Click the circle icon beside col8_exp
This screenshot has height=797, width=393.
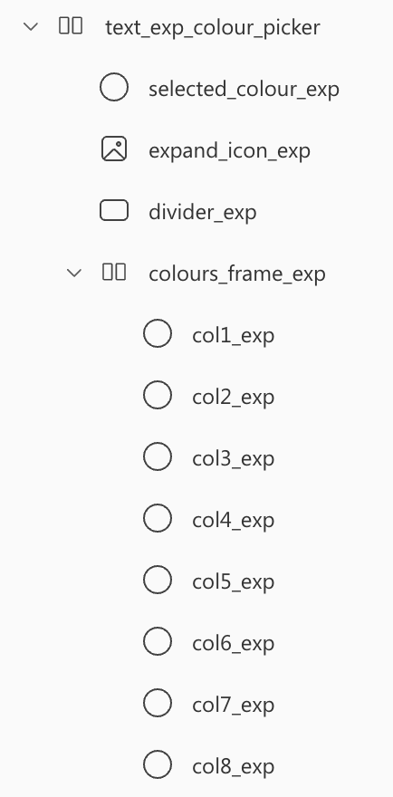(x=158, y=764)
